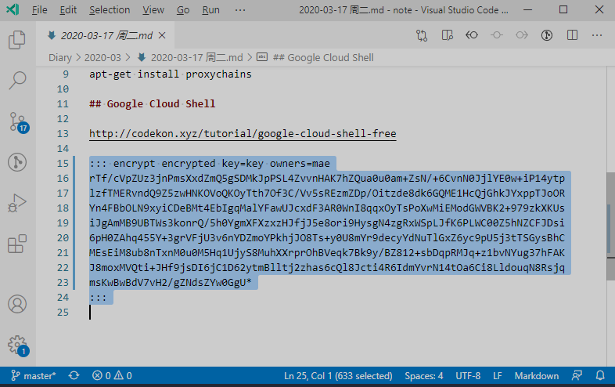Viewport: 615px width, 387px height.
Task: Click the compare changes toolbar icon
Action: pyautogui.click(x=422, y=36)
